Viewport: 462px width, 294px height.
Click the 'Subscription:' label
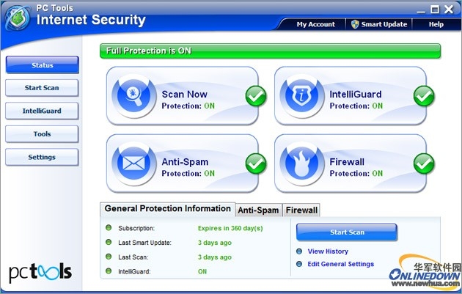tap(136, 228)
